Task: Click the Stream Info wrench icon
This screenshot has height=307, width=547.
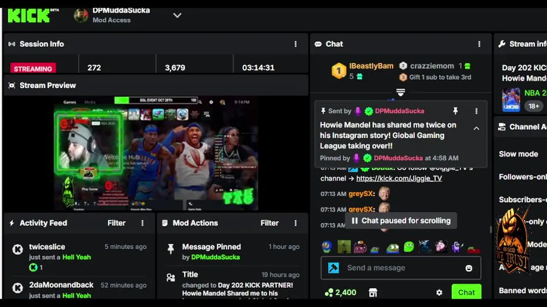Action: tap(502, 44)
